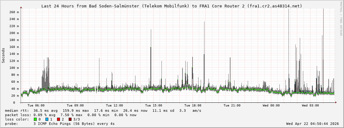Screen dimensions: 344x128
Task: Click the 100 m value on Y axis
Action: click(14, 68)
